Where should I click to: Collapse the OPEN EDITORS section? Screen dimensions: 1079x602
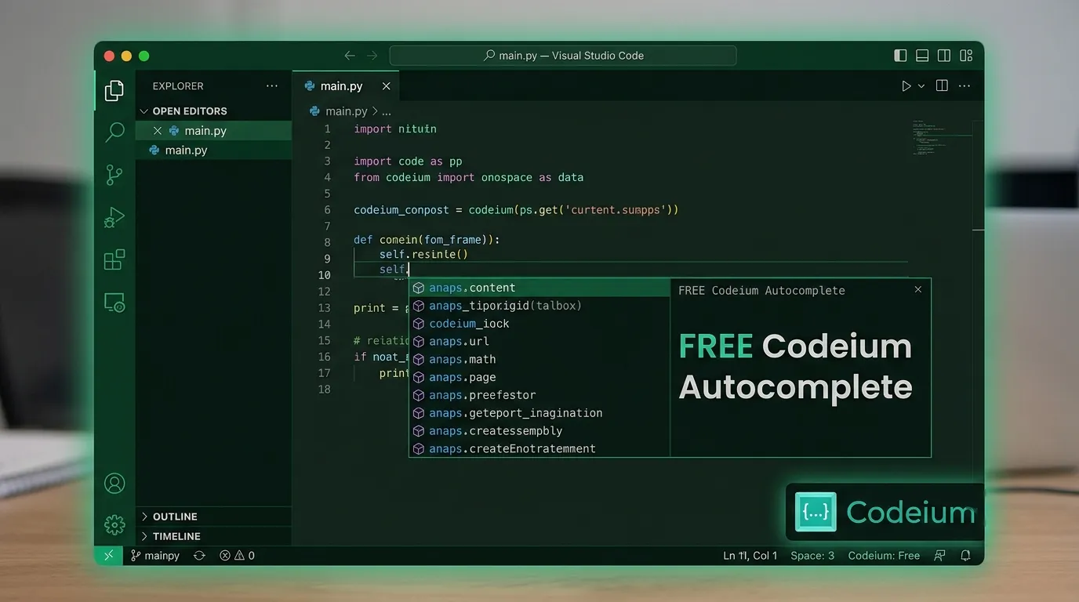214,111
